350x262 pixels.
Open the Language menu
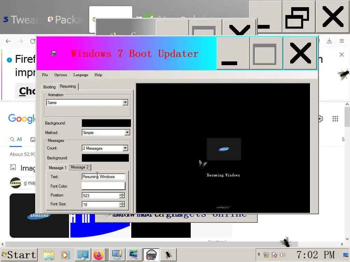tap(81, 75)
